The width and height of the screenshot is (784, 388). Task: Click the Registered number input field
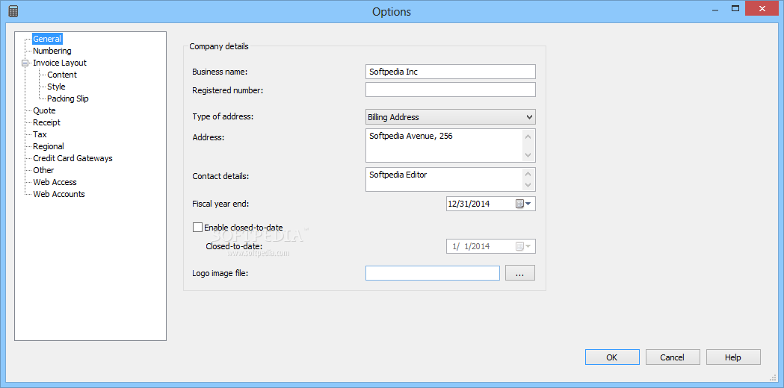coord(451,90)
